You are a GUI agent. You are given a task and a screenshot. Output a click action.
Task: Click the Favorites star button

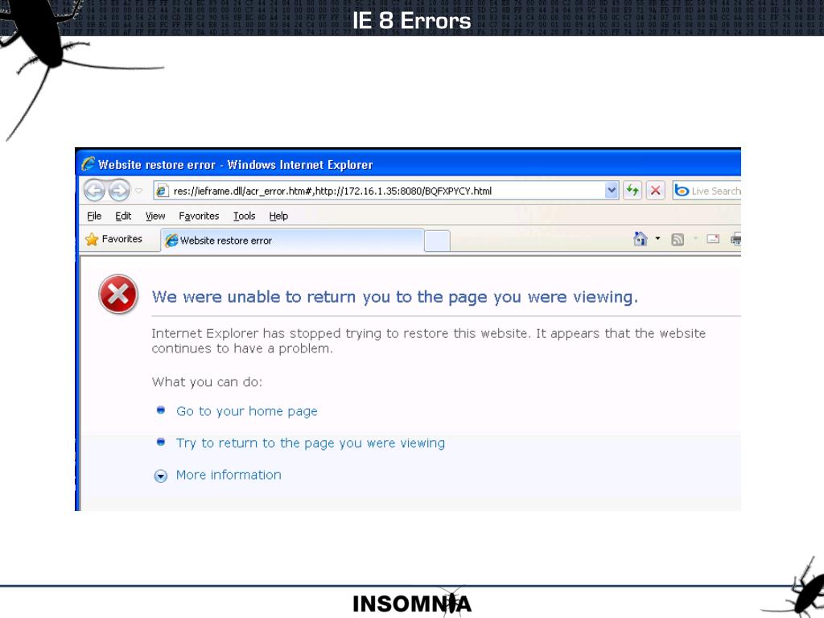click(x=113, y=239)
